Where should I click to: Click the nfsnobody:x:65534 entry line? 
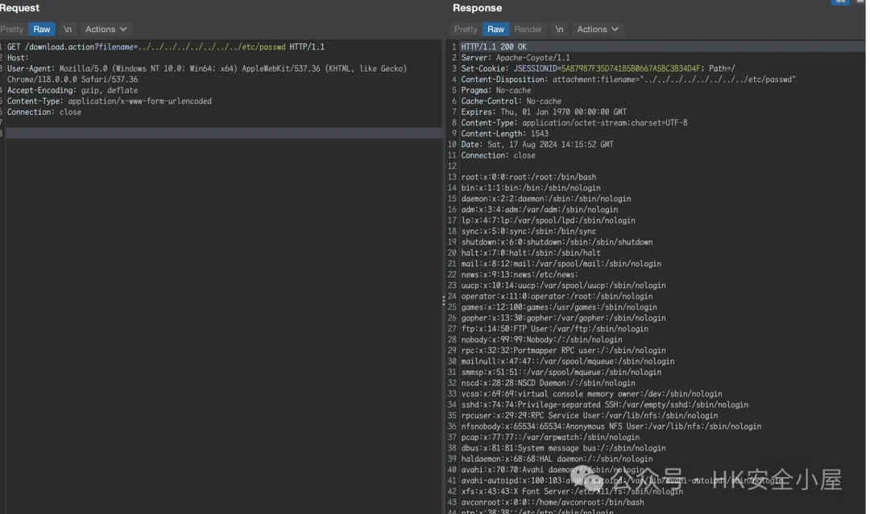point(611,427)
